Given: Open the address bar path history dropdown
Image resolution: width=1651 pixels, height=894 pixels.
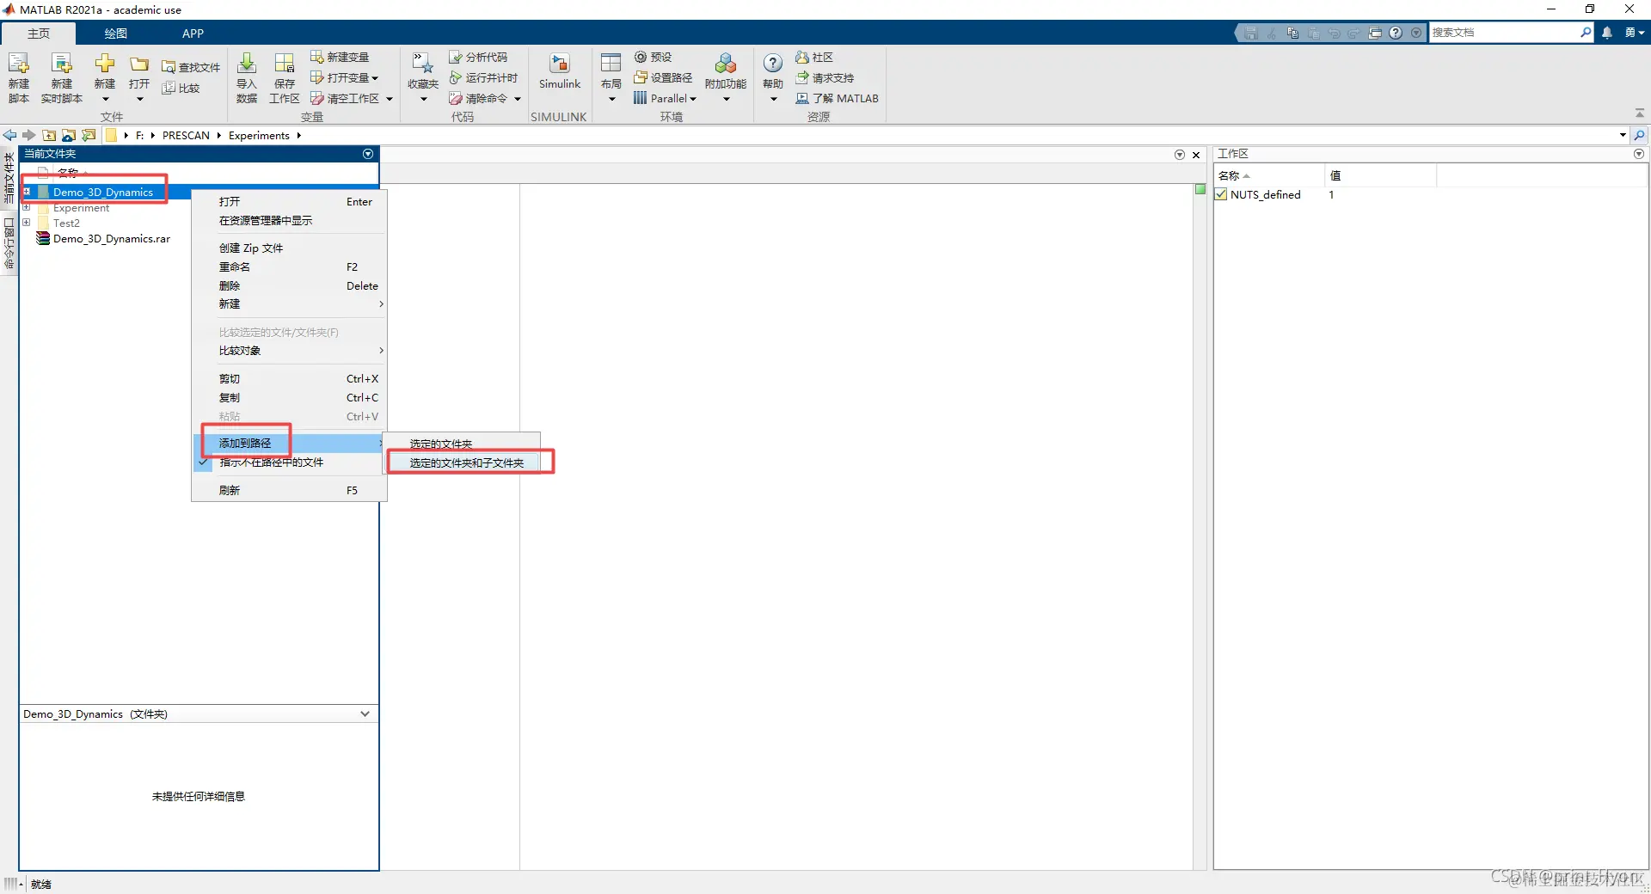Looking at the screenshot, I should coord(1623,135).
